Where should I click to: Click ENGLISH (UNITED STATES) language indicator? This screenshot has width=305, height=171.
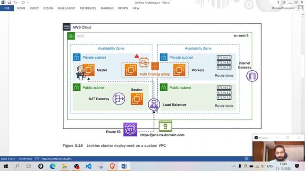click(56, 159)
